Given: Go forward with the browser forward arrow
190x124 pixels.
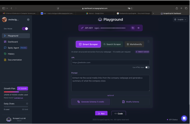Looking at the screenshot, I should tap(16, 8).
